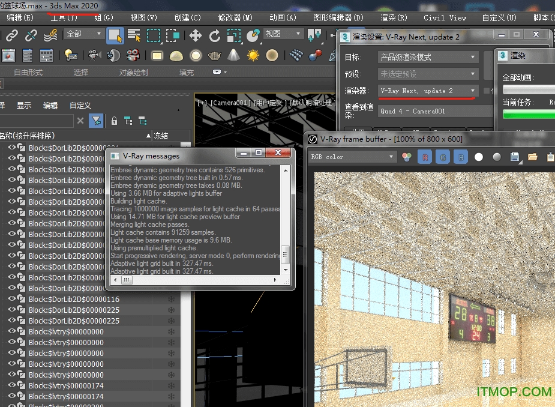The width and height of the screenshot is (555, 407).
Task: Click the V-Ray light lister icon
Action: coord(71,55)
